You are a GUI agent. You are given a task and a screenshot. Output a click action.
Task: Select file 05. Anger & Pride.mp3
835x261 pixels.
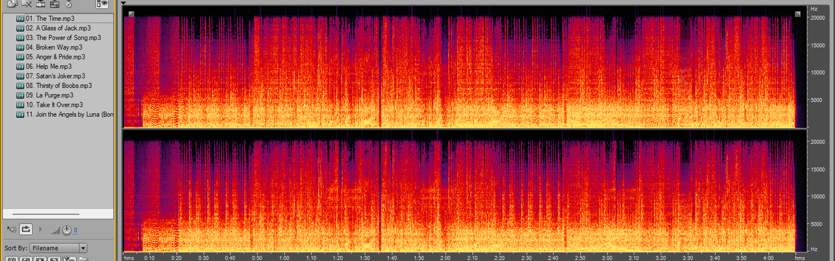(x=55, y=57)
